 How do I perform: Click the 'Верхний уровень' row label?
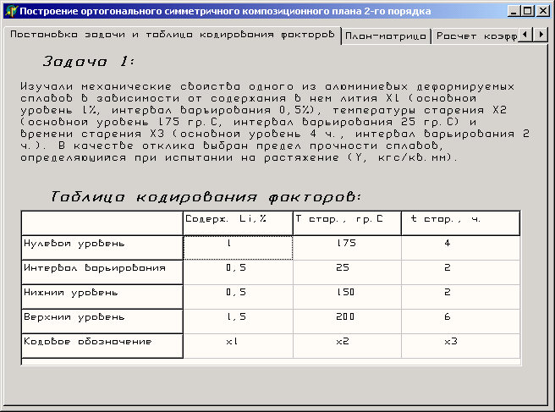[x=102, y=321]
